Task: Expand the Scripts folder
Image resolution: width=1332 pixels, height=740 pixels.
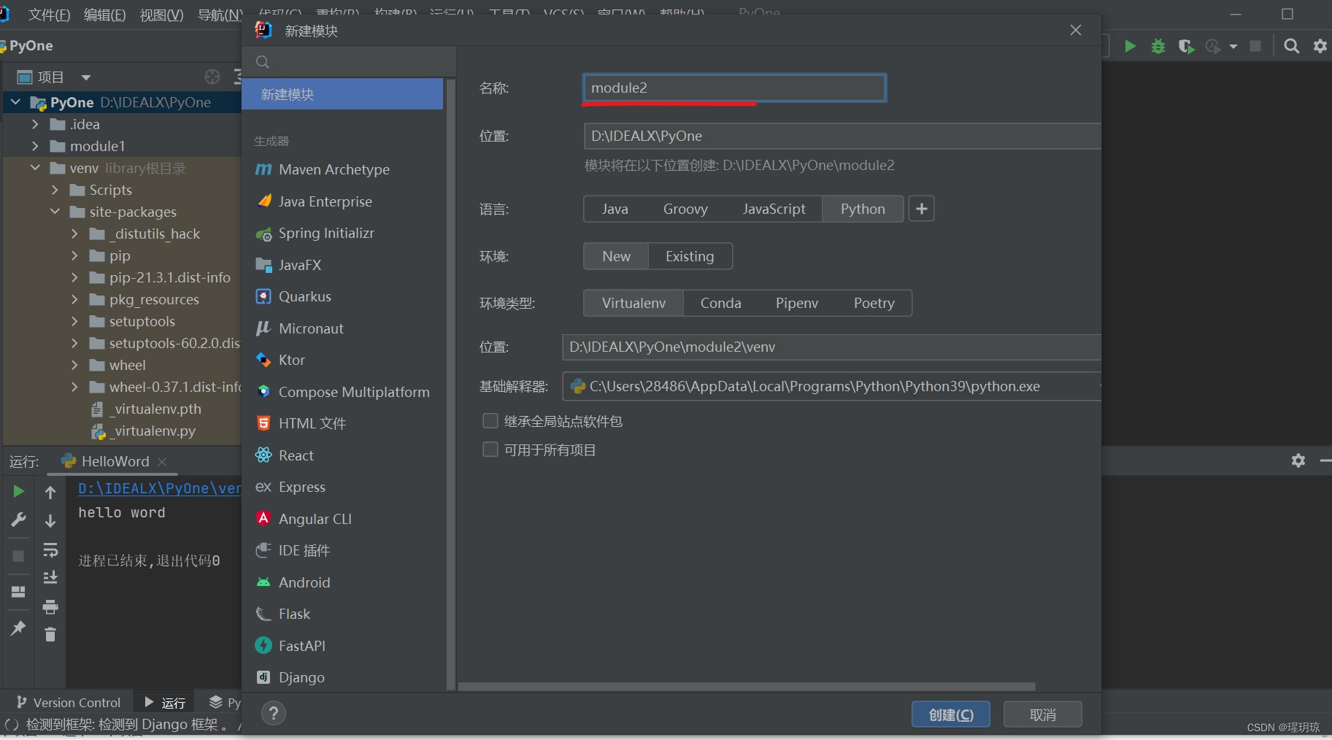Action: click(55, 190)
